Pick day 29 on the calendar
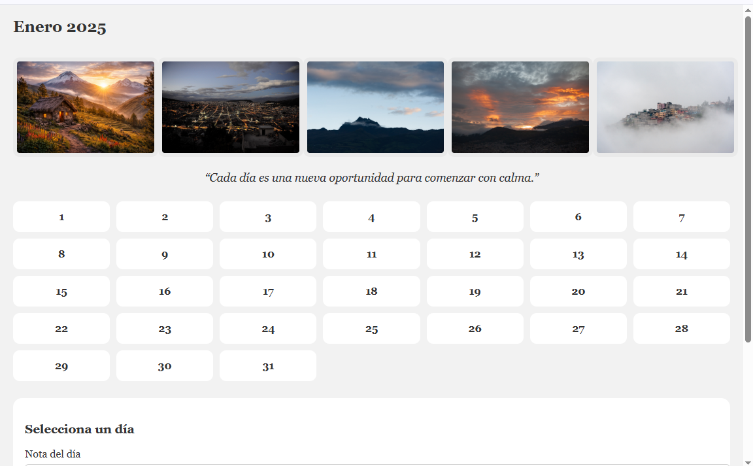The width and height of the screenshot is (753, 466). point(61,366)
